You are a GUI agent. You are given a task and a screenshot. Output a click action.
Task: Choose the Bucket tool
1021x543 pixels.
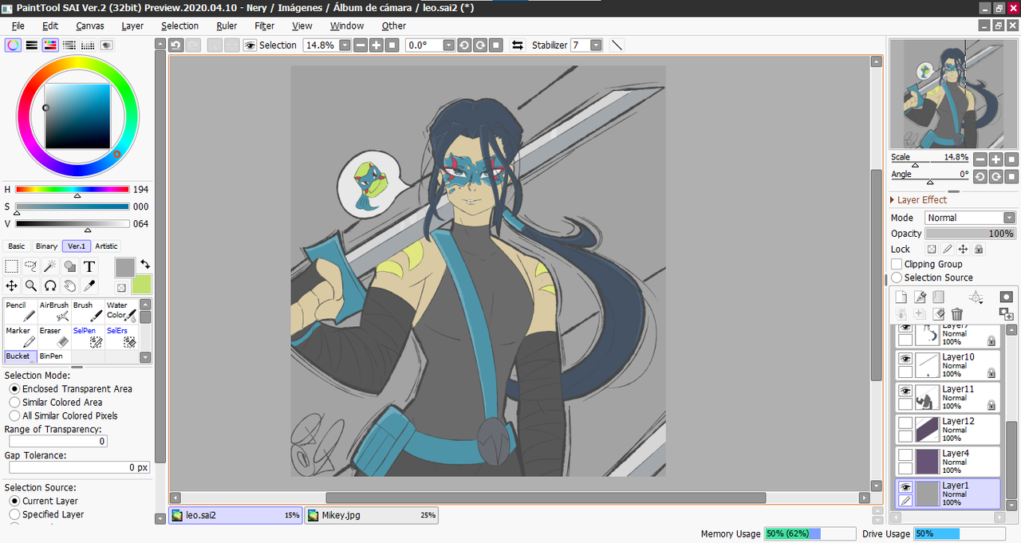[x=20, y=356]
